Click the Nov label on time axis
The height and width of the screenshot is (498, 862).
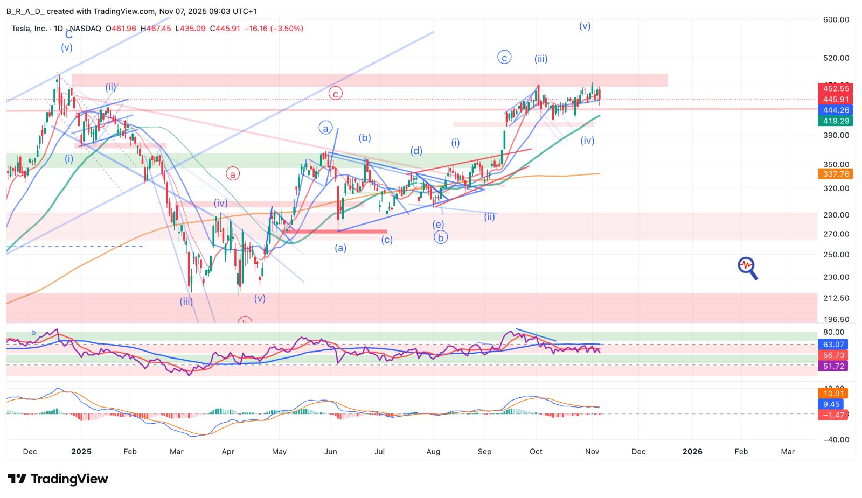coord(592,452)
